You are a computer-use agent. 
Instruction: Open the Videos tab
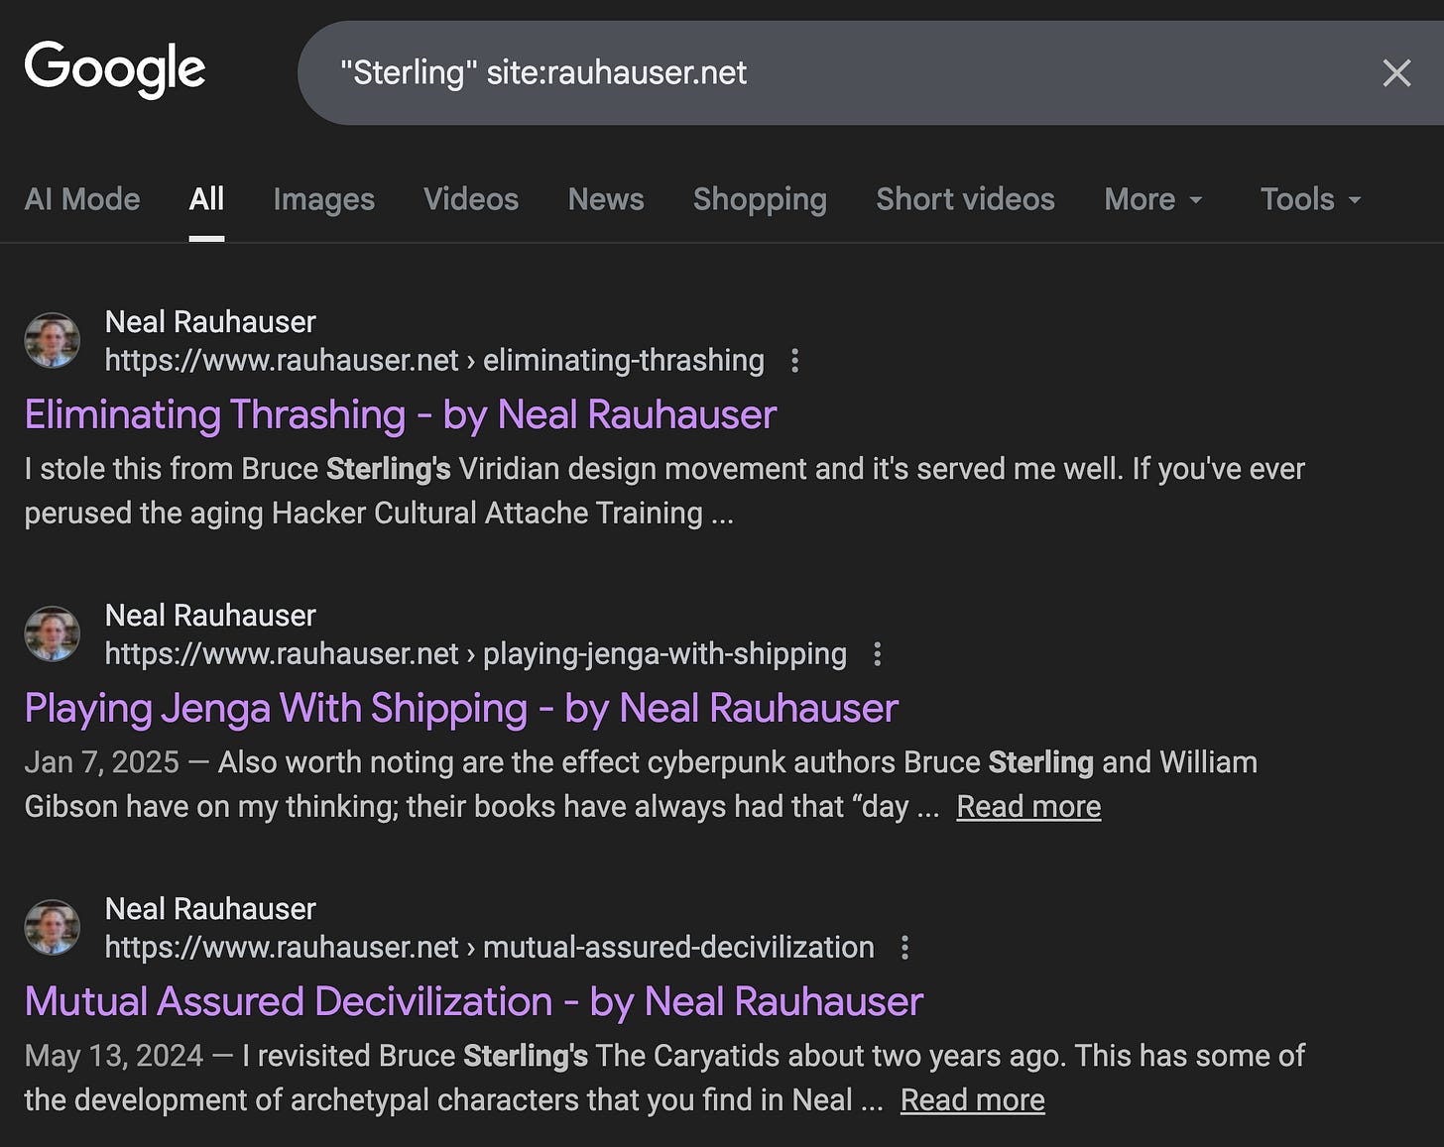coord(471,199)
